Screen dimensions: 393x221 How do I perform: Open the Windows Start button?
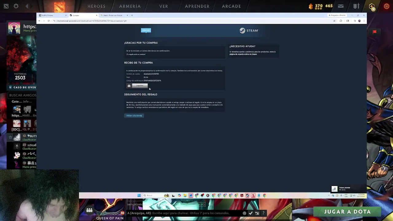click(139, 196)
